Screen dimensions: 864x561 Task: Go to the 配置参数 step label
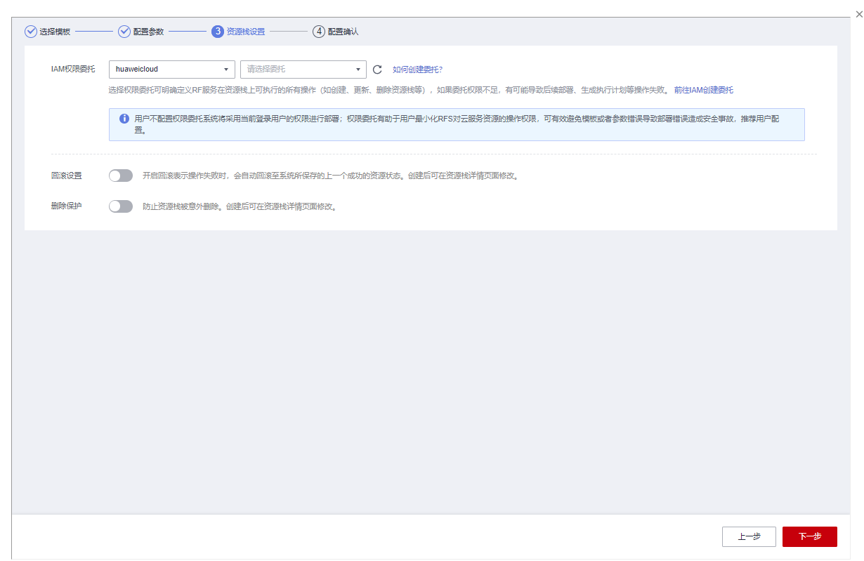click(148, 32)
